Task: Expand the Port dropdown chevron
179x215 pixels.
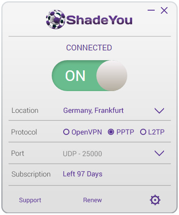Action: point(159,153)
